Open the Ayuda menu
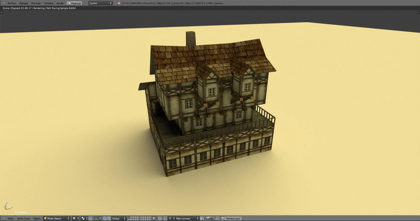The image size is (420, 221). coord(60,3)
